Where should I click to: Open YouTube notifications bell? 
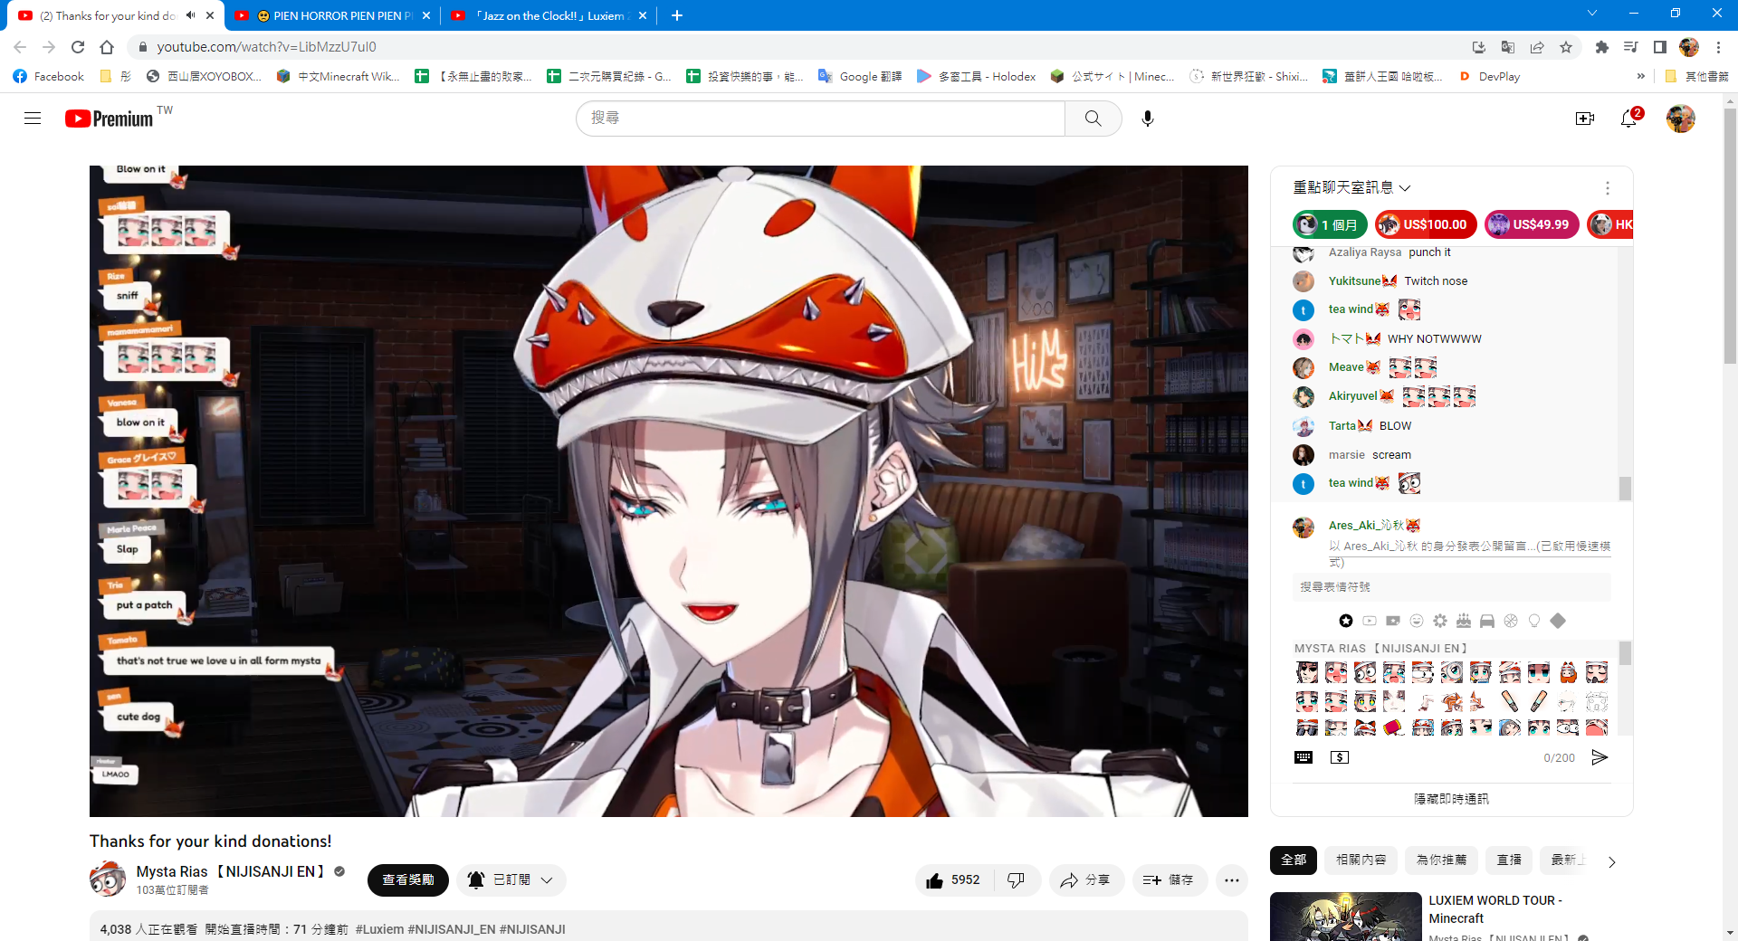click(1628, 119)
